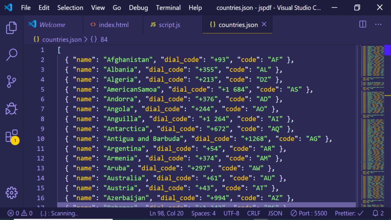Open the Terminal menu
This screenshot has height=220, width=391.
(168, 8)
